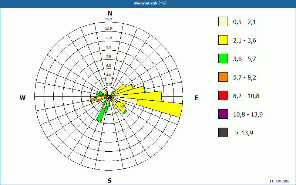296x185 pixels.
Task: Click the N compass label
Action: pyautogui.click(x=110, y=13)
